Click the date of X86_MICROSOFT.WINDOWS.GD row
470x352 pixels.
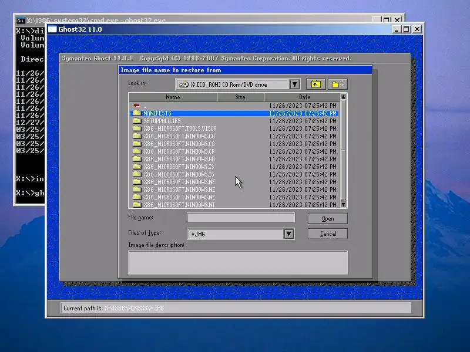click(303, 159)
